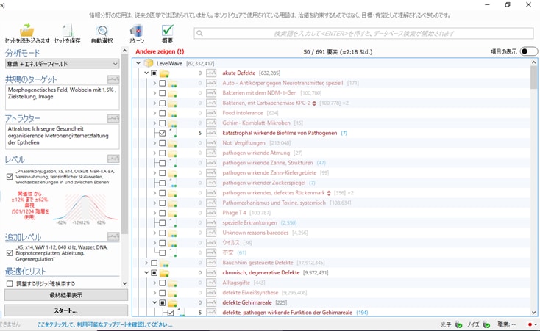Viewport: 540px width, 331px height.
Task: Toggle the 項目の表示 switch
Action: click(529, 51)
